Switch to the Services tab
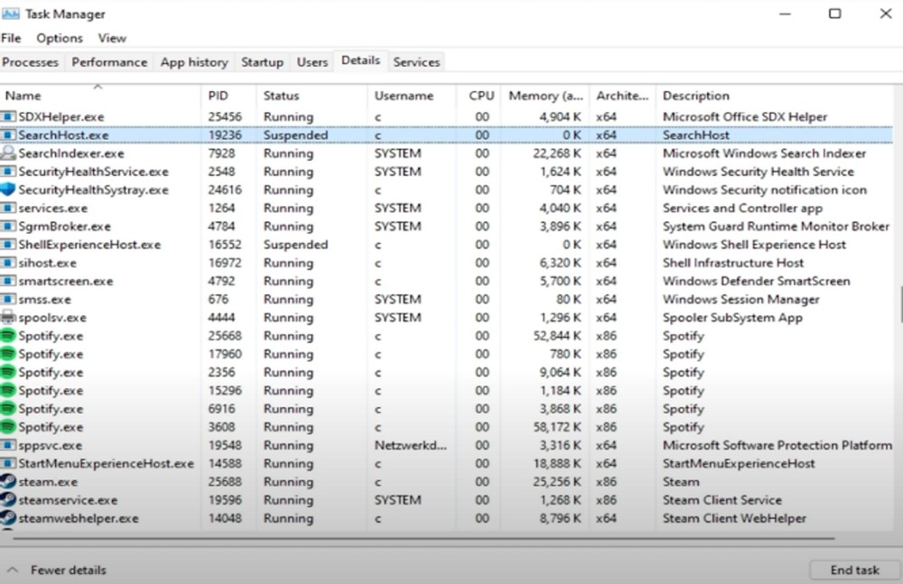The height and width of the screenshot is (584, 903). point(416,62)
